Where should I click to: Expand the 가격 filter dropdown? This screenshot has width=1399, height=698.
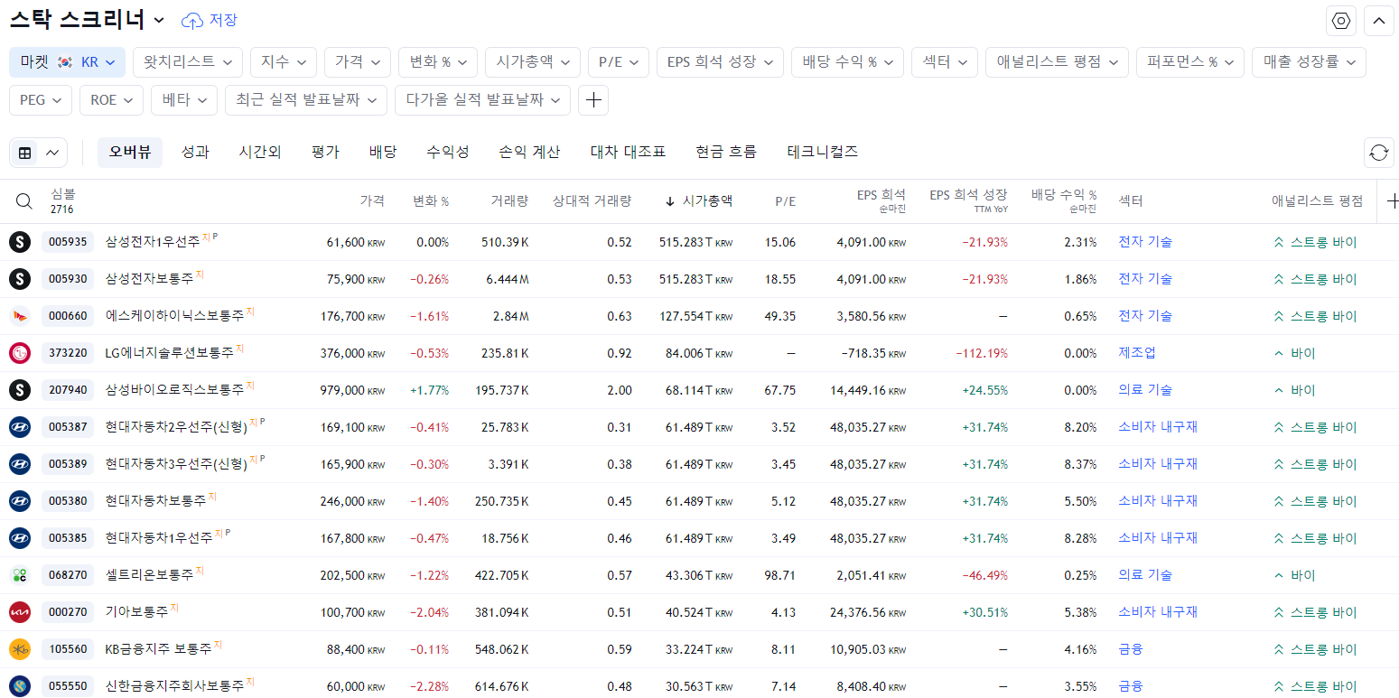[x=358, y=62]
